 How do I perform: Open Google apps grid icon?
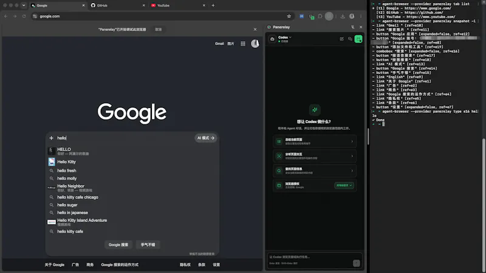point(243,44)
